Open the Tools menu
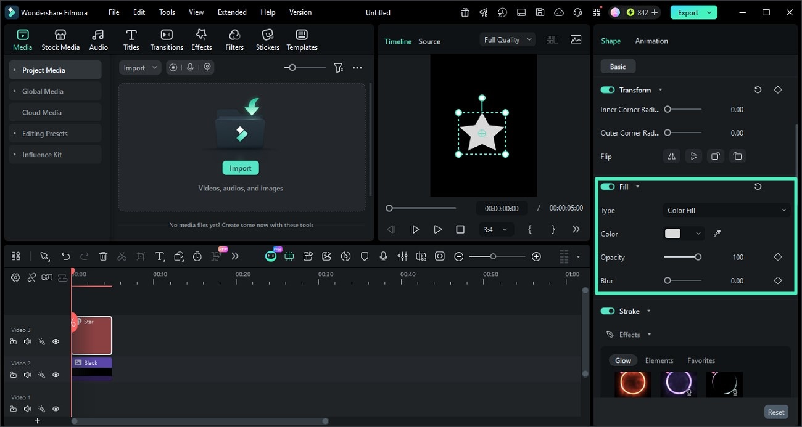Screen dimensions: 802x427 click(166, 12)
